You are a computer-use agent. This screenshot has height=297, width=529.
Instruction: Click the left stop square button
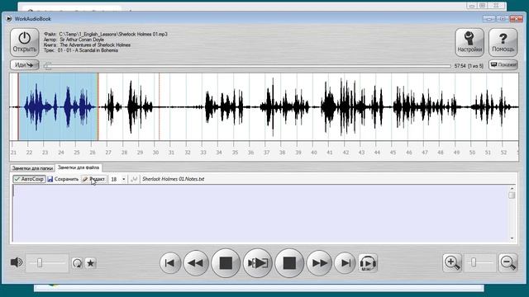pos(226,262)
